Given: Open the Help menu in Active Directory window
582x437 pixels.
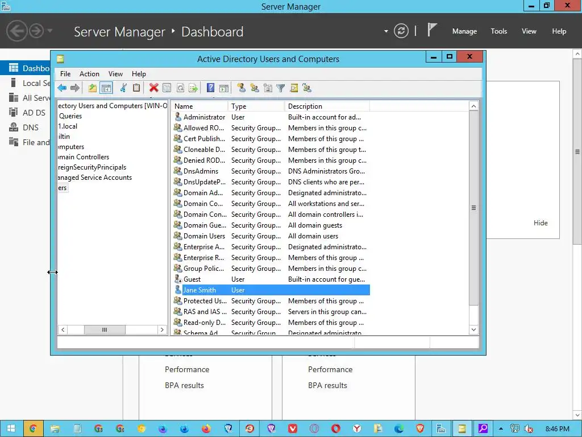Looking at the screenshot, I should [x=139, y=74].
